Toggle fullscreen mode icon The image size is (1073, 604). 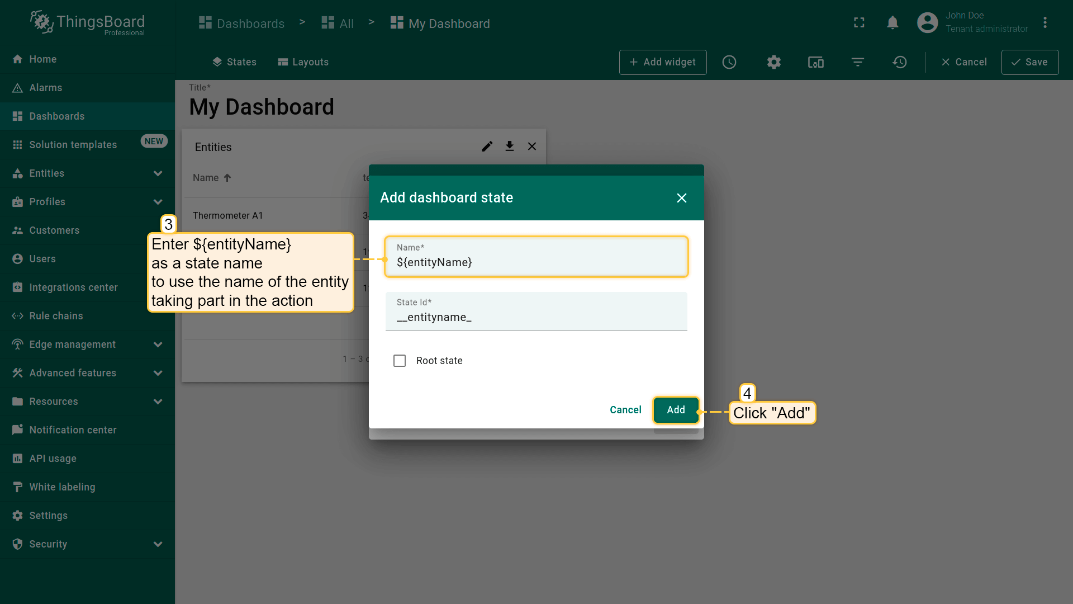(x=859, y=23)
